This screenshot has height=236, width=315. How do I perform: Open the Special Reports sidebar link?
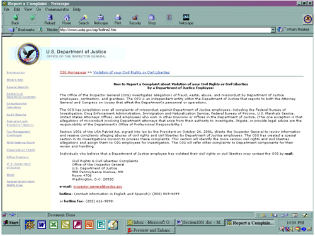pos(18,87)
